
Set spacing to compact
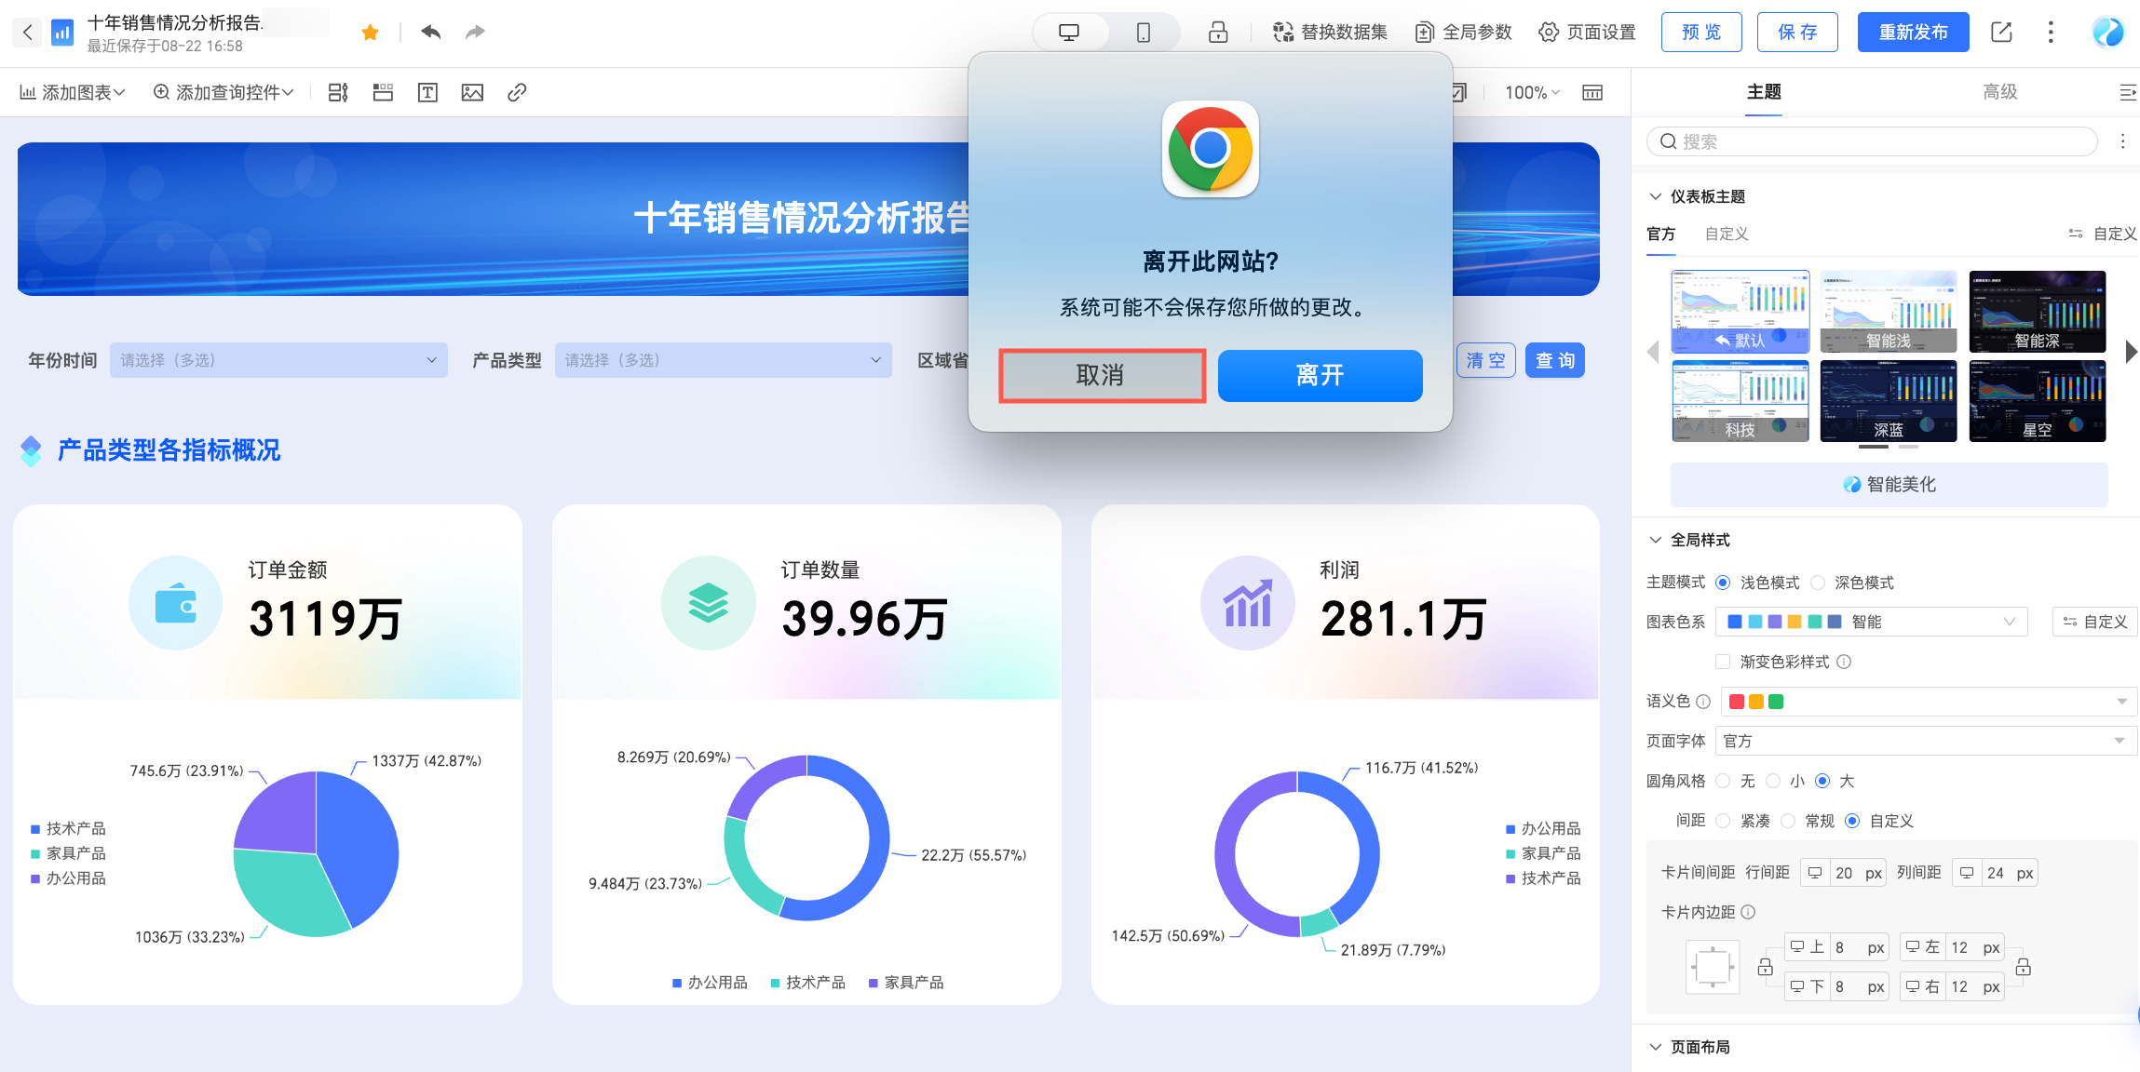(1723, 821)
